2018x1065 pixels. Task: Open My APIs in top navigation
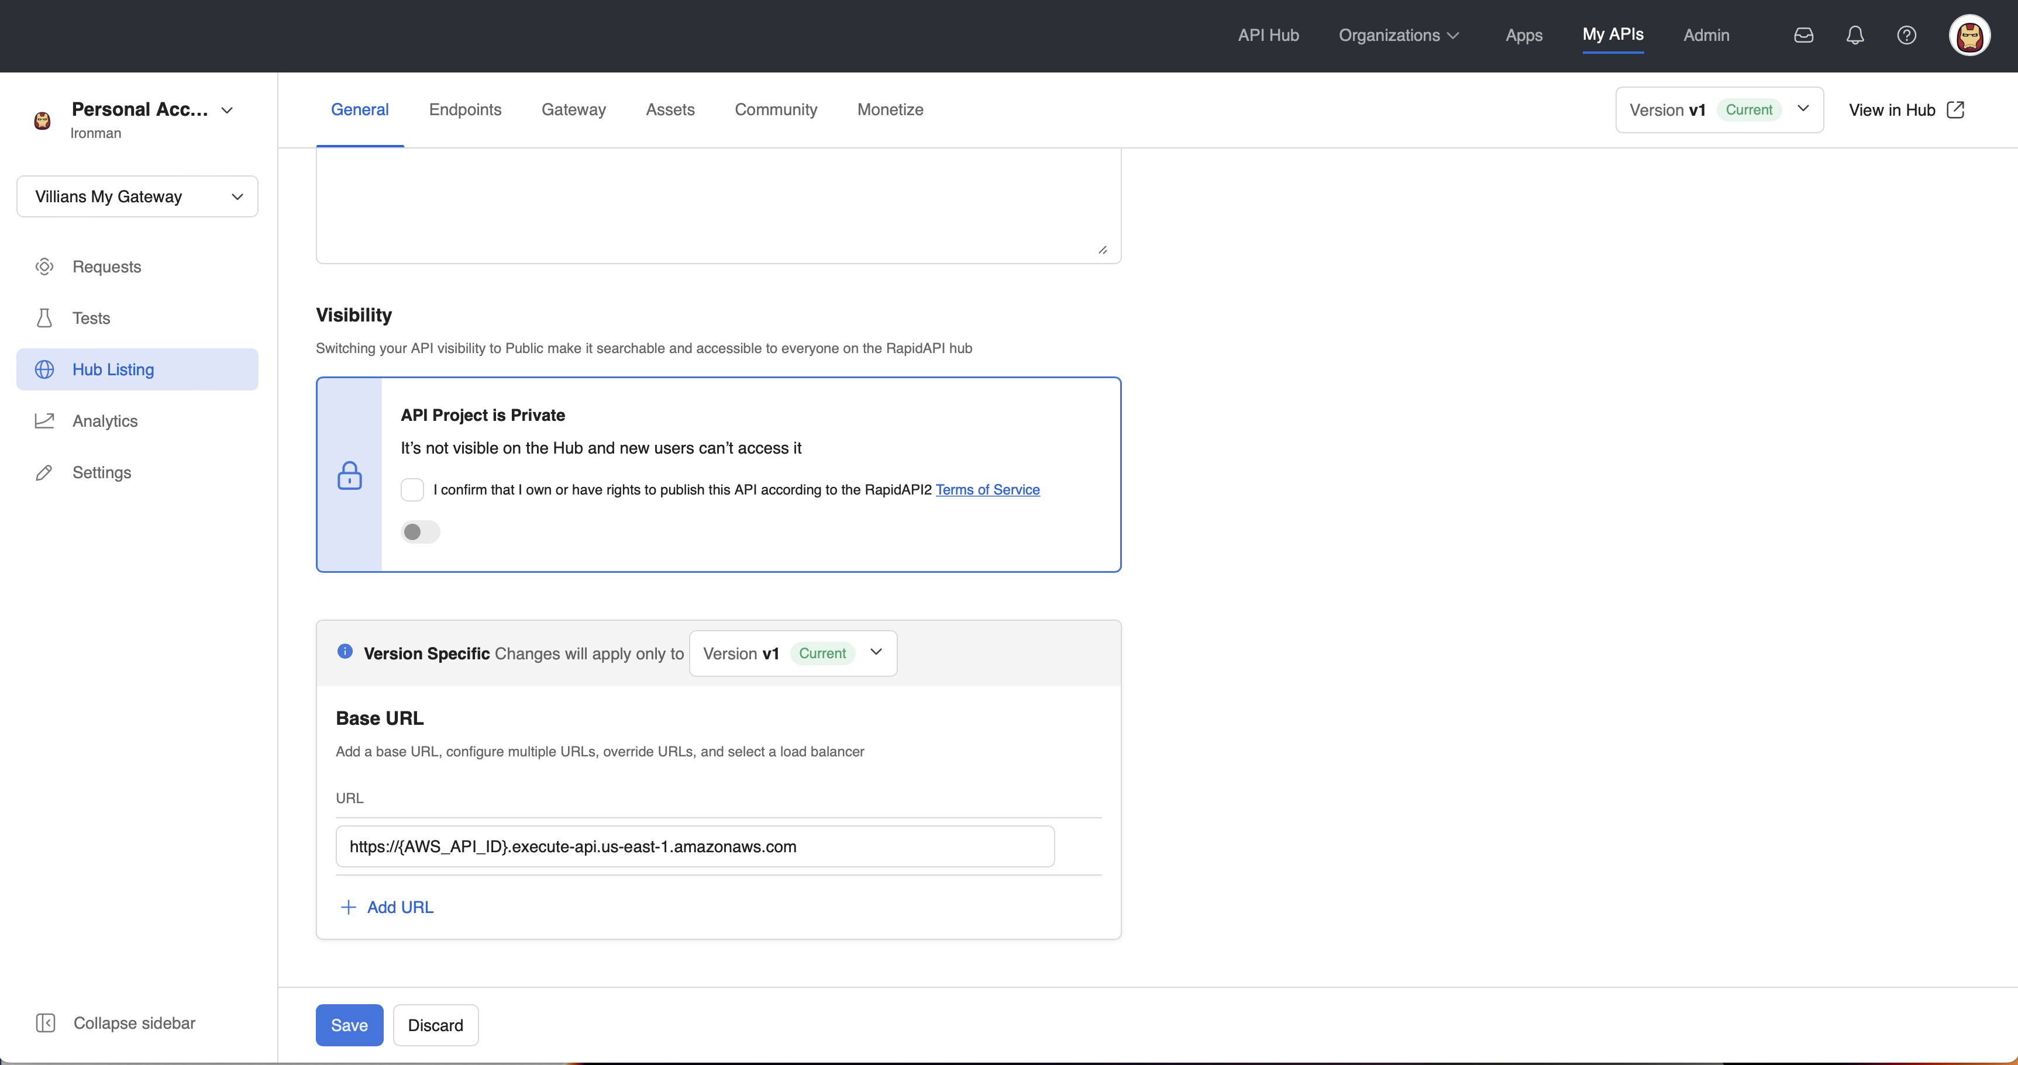tap(1613, 34)
